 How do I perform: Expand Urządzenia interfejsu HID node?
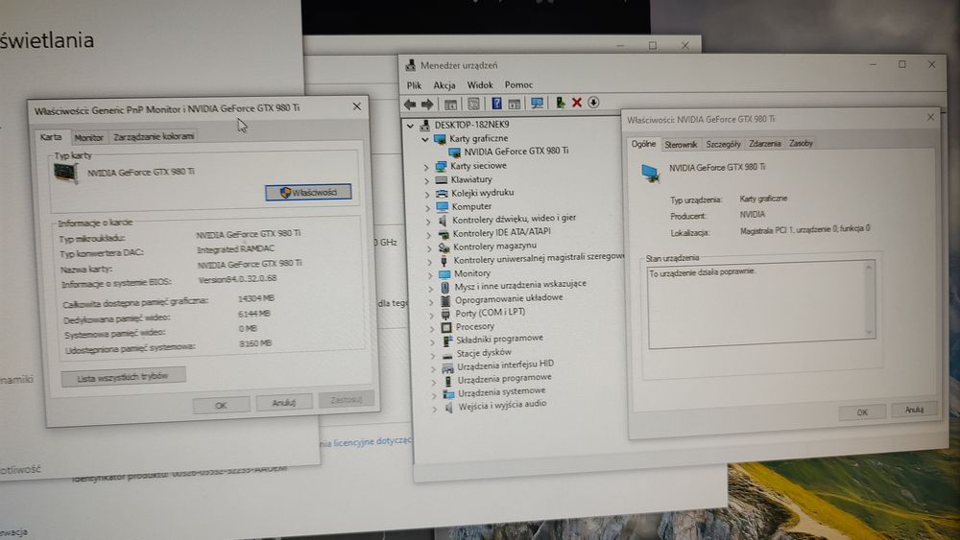tap(434, 368)
